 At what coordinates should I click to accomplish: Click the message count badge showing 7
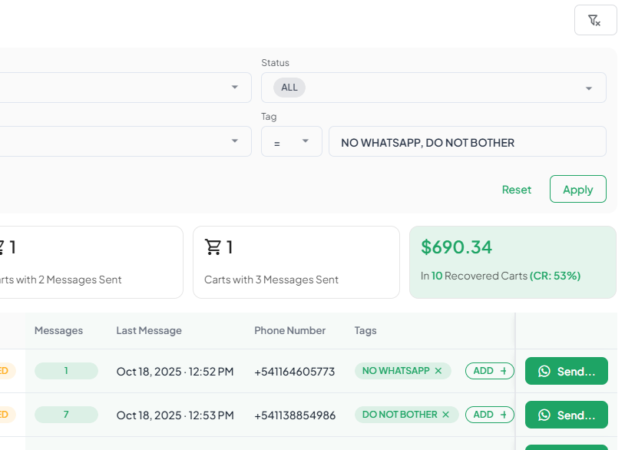point(66,415)
